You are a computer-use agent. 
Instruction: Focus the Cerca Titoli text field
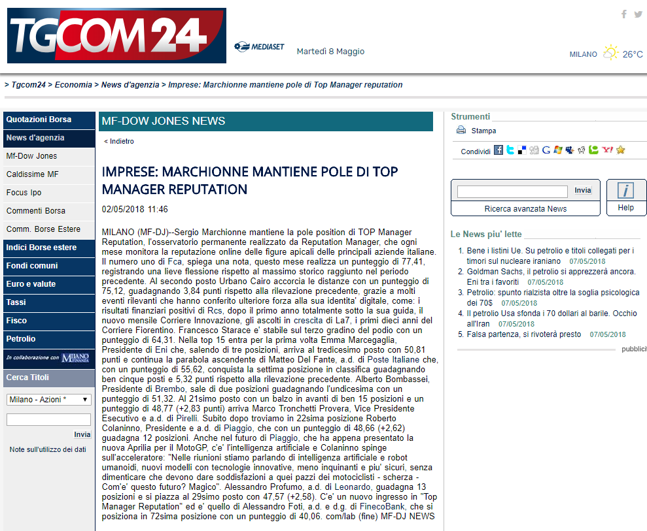pyautogui.click(x=48, y=420)
